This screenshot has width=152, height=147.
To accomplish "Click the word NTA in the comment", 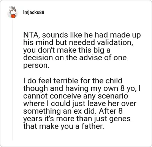I will 31,35.
